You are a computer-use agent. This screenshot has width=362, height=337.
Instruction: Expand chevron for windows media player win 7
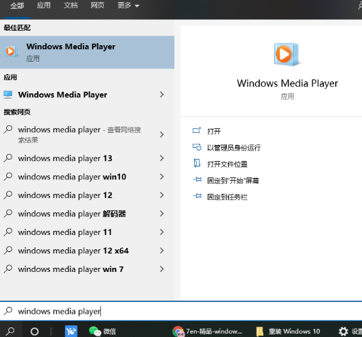(x=162, y=269)
